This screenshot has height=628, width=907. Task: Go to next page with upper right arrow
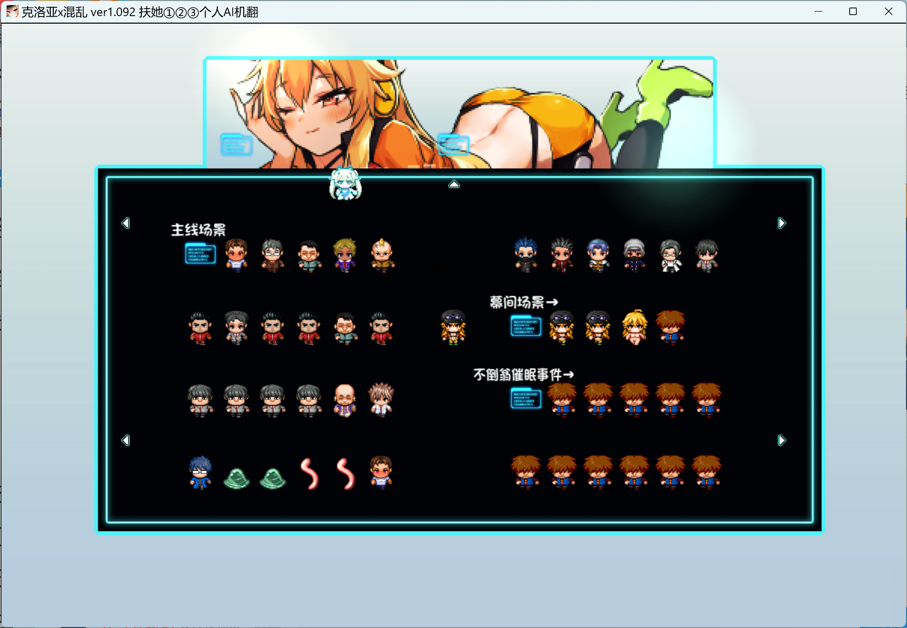(x=781, y=223)
